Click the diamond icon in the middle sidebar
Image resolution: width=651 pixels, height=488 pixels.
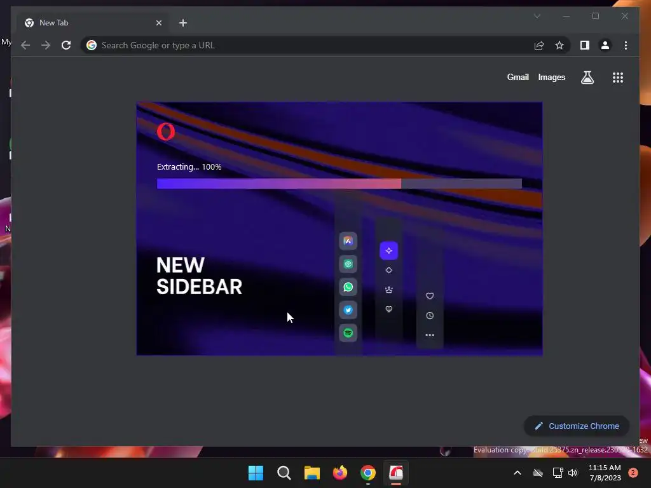click(388, 270)
